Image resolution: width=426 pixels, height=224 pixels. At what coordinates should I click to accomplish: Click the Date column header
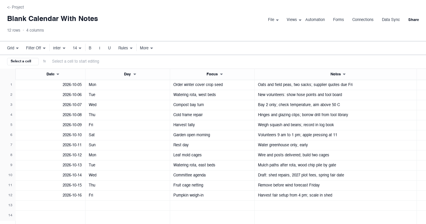pyautogui.click(x=50, y=74)
